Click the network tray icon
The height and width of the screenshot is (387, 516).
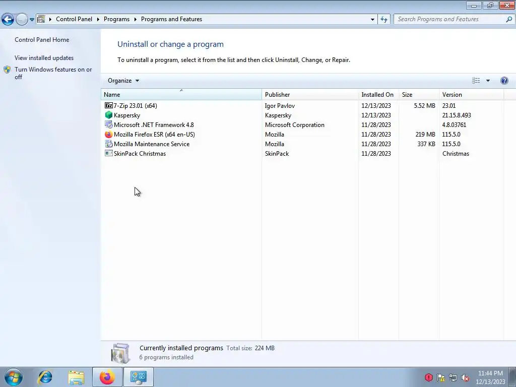[x=453, y=377]
